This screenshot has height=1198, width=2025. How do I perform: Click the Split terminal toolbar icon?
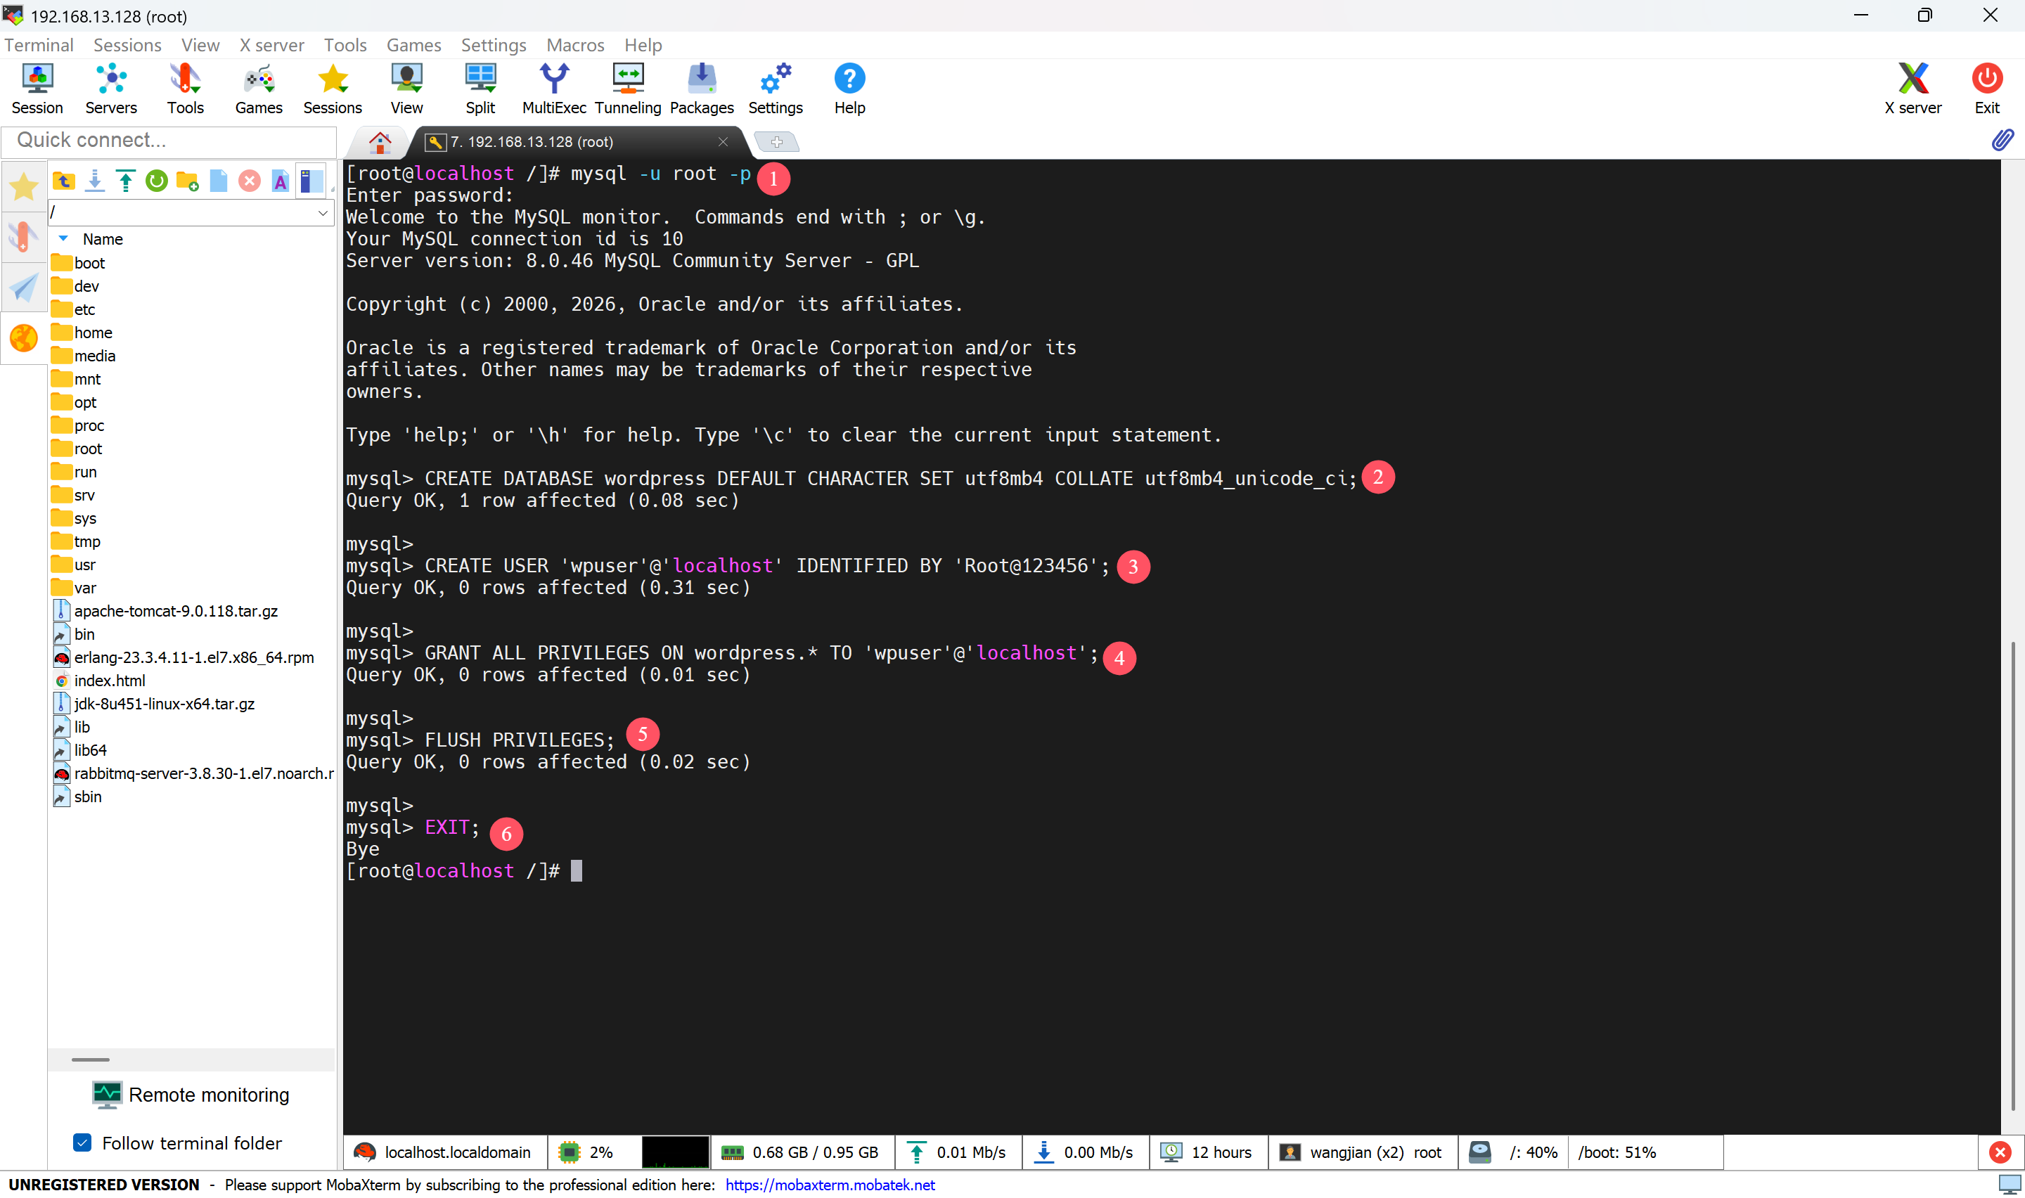coord(480,89)
